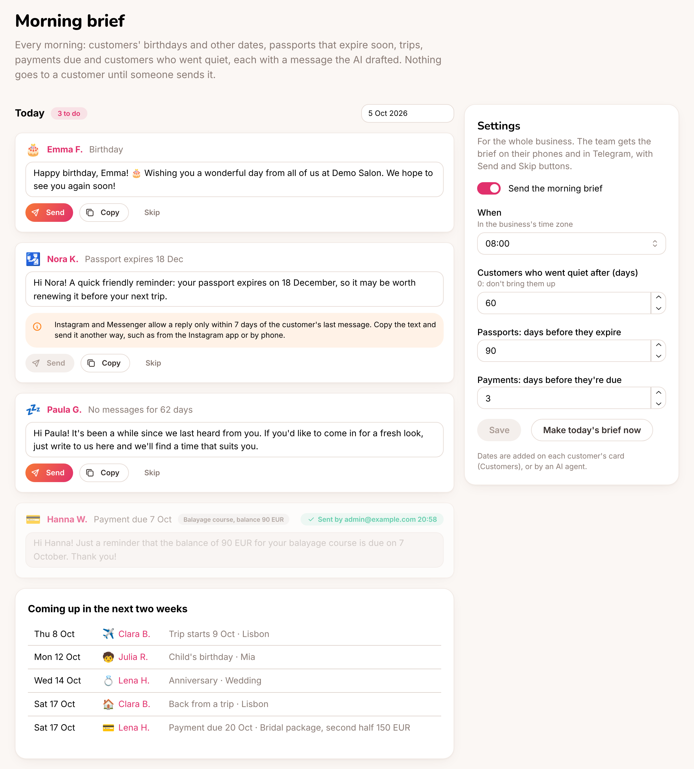The height and width of the screenshot is (769, 694).
Task: Click the ring icon in Lena H. anniversary row
Action: (108, 681)
